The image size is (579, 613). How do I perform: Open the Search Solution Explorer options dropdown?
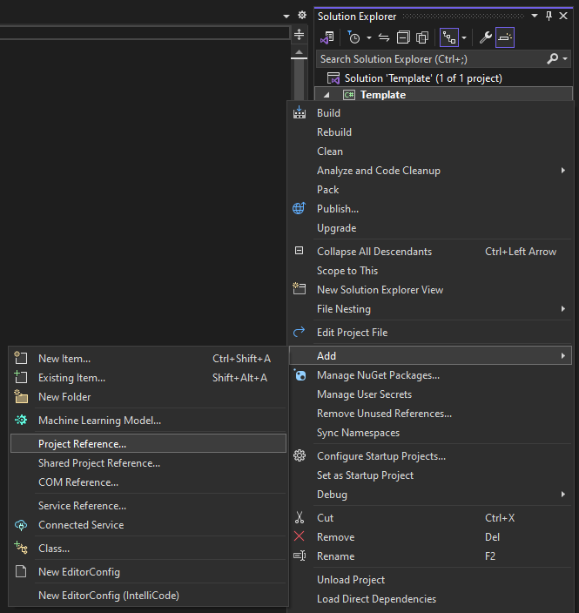(565, 59)
